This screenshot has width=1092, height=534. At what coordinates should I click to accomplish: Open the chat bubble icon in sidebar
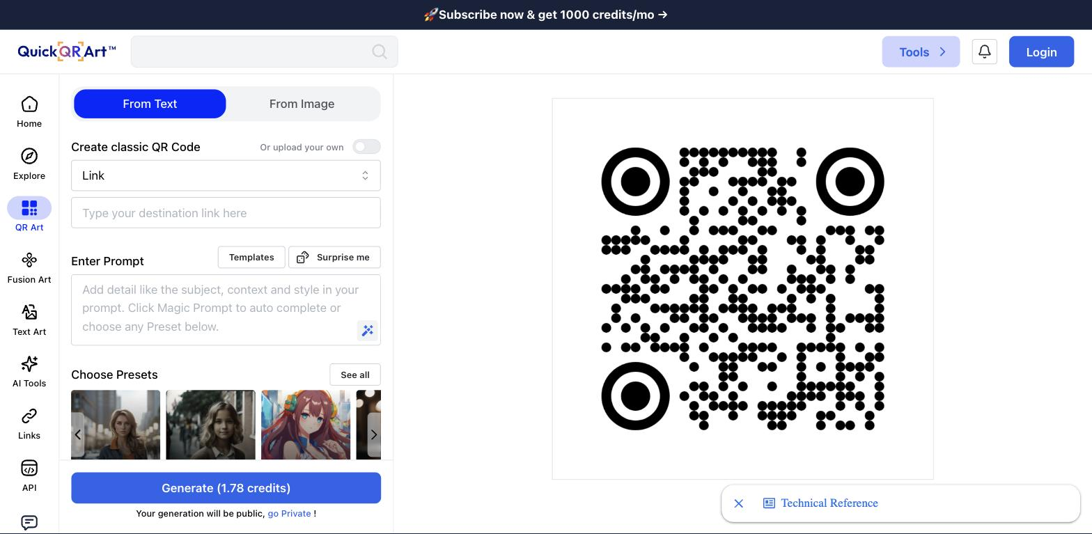click(29, 522)
